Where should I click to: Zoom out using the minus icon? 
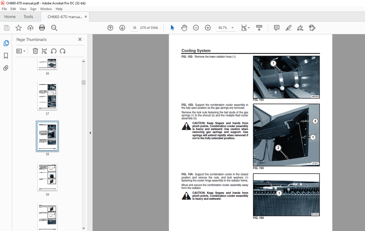[196, 28]
